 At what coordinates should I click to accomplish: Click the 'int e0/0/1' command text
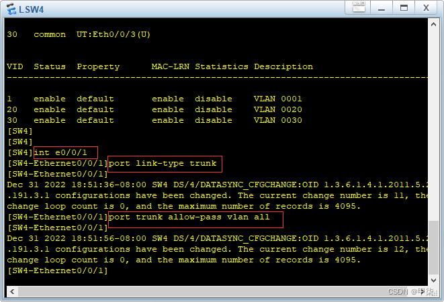tap(60, 152)
